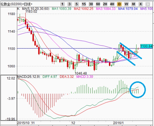Toggle the highlighted daily D button

click(119, 4)
